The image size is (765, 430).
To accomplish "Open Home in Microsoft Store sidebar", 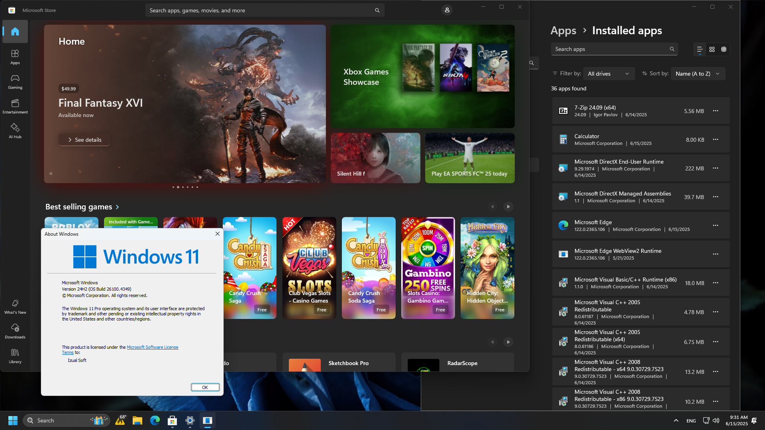I will click(x=15, y=31).
